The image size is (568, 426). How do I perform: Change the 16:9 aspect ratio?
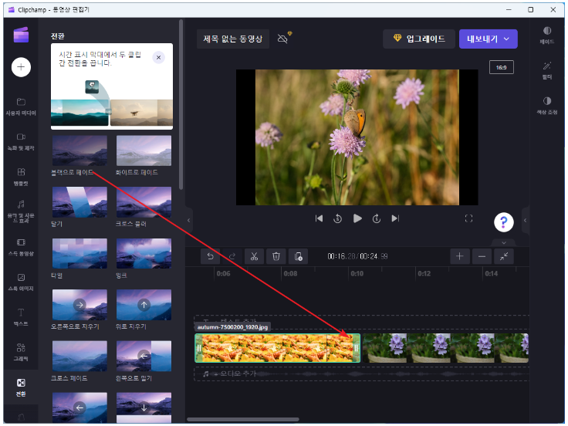point(502,67)
